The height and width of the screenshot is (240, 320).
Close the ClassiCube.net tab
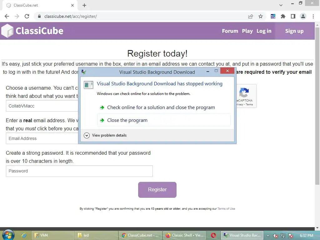pos(72,5)
